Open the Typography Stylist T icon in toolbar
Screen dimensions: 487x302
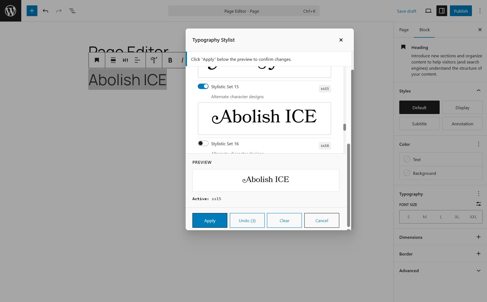pos(153,60)
